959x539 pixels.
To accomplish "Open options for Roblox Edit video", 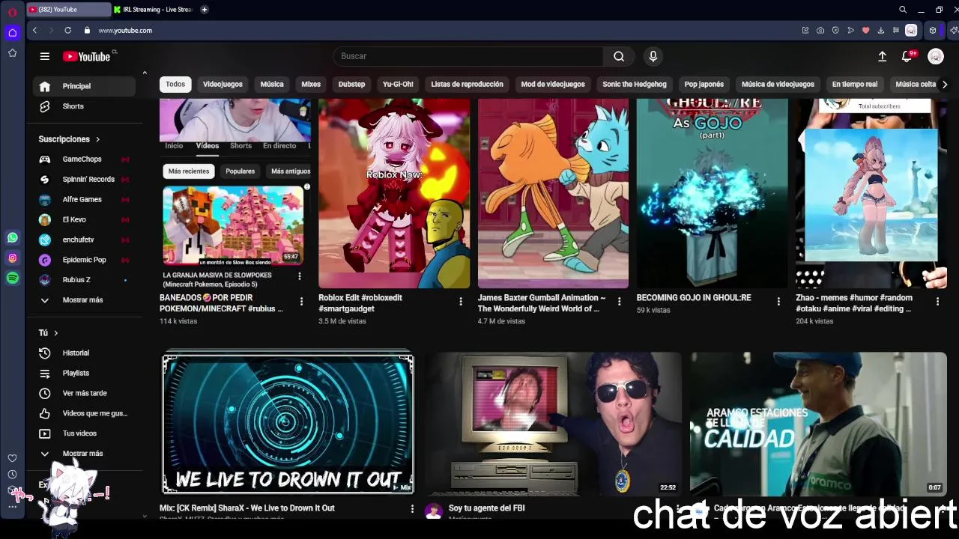I will point(460,302).
